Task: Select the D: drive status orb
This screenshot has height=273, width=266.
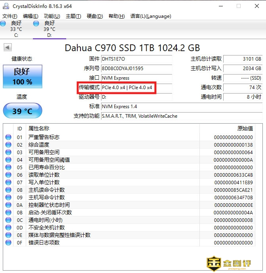Action: click(36, 24)
